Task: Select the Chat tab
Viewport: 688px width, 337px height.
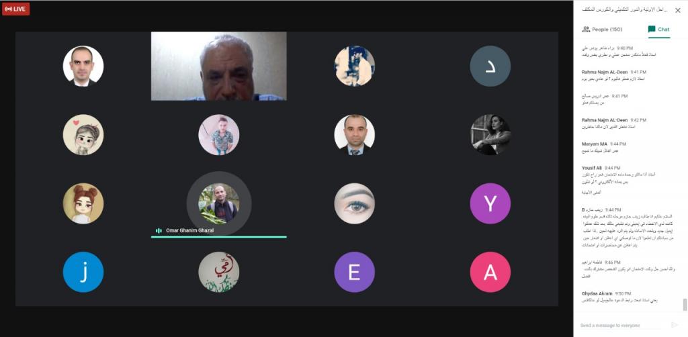Action: coord(658,30)
